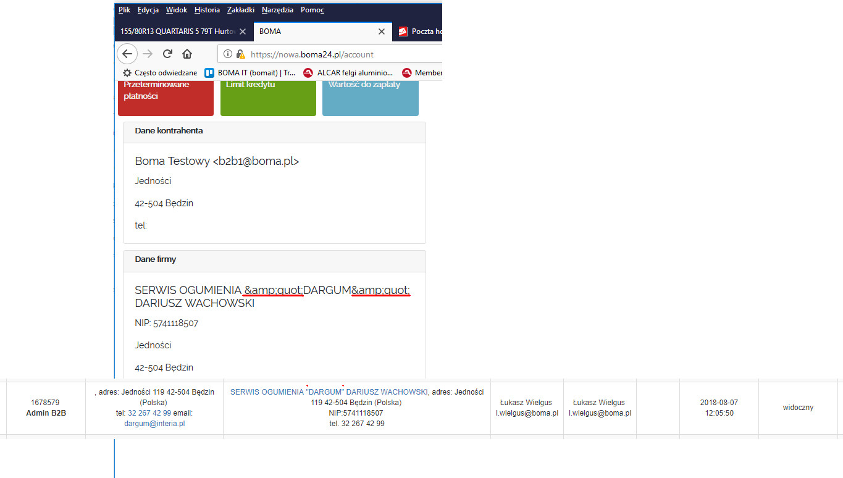The height and width of the screenshot is (478, 843).
Task: Go to the browser home page icon
Action: (x=187, y=54)
